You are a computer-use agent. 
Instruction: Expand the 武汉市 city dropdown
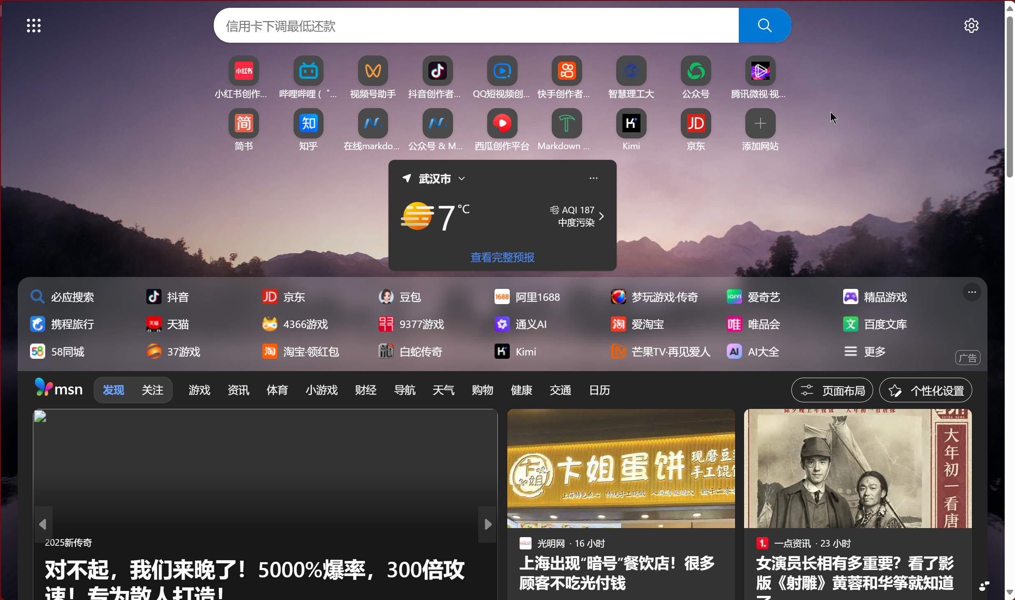pyautogui.click(x=462, y=178)
